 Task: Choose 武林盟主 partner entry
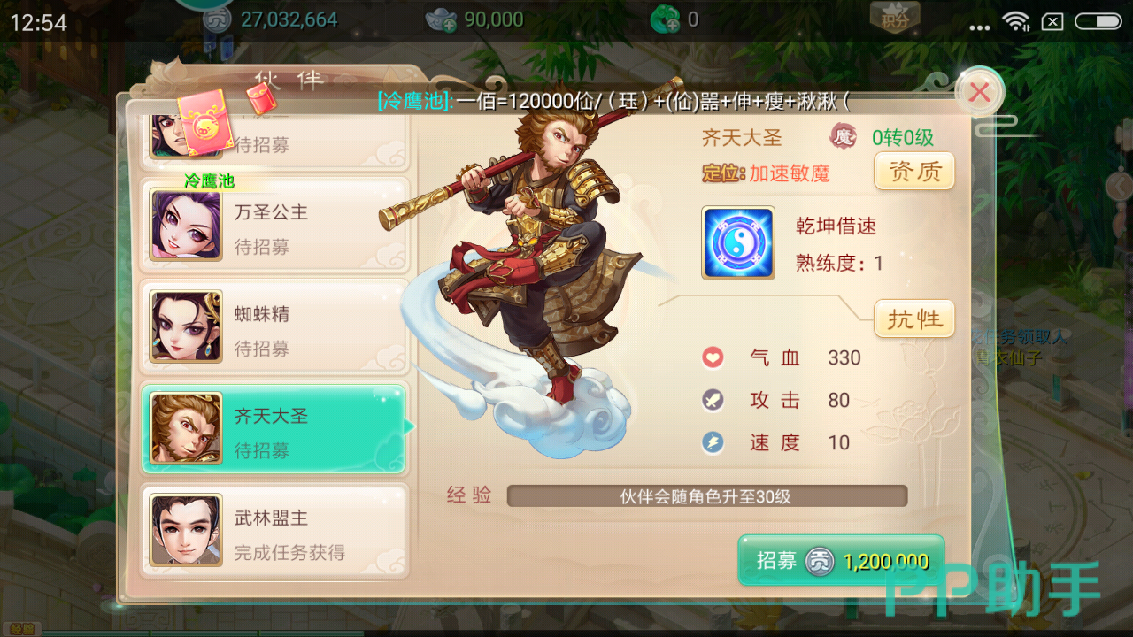pos(275,531)
